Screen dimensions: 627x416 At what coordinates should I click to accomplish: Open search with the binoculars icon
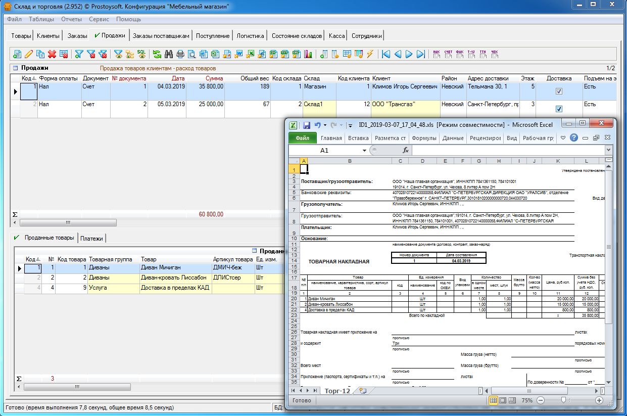click(169, 54)
